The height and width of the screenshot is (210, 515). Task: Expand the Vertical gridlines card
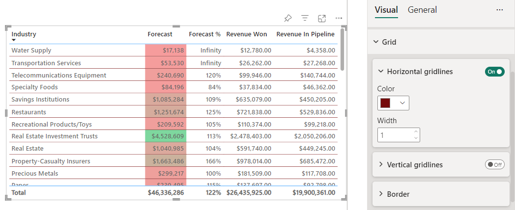[380, 165]
